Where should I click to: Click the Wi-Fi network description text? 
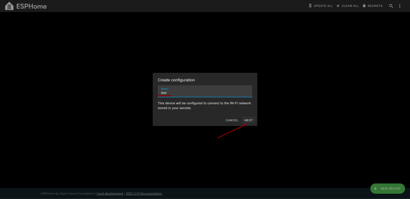[204, 106]
